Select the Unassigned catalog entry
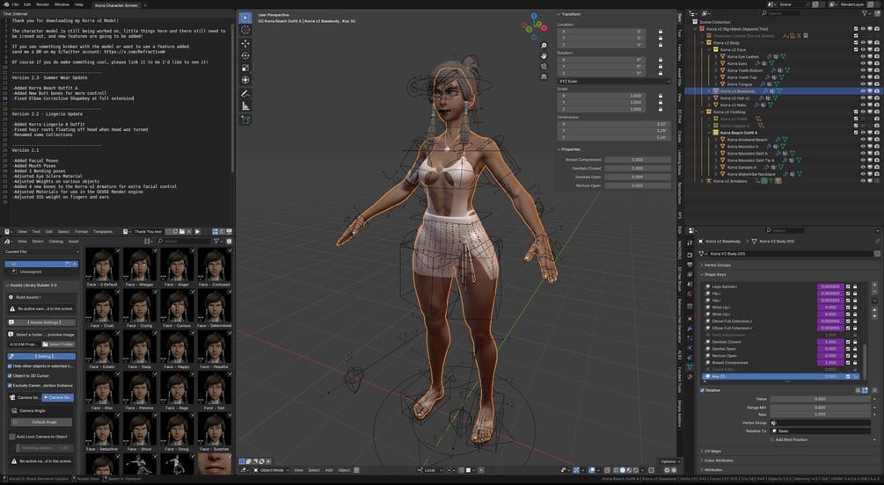 [31, 271]
